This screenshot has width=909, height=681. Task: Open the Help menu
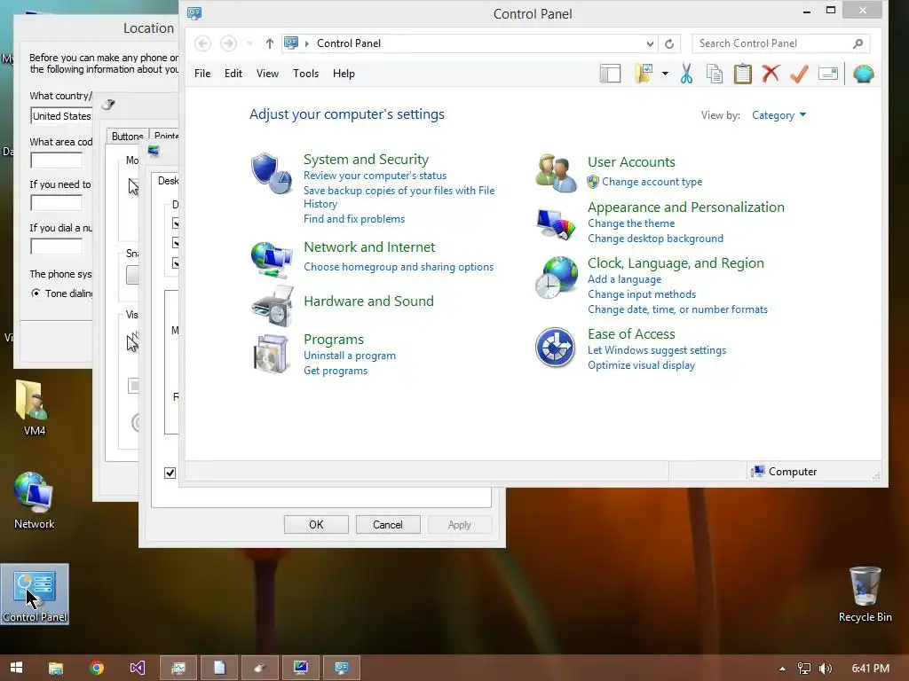coord(344,74)
